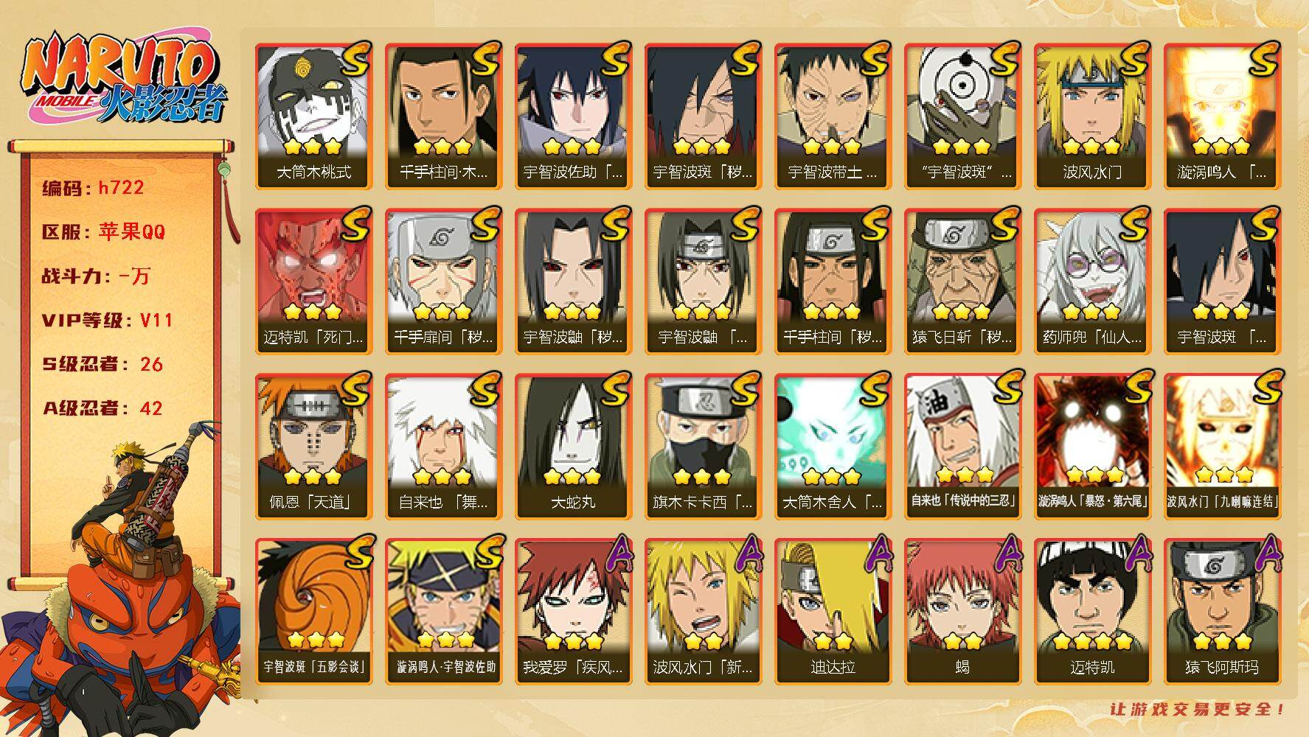1309x737 pixels.
Task: Click the S级忍者 26 count
Action: tap(103, 364)
